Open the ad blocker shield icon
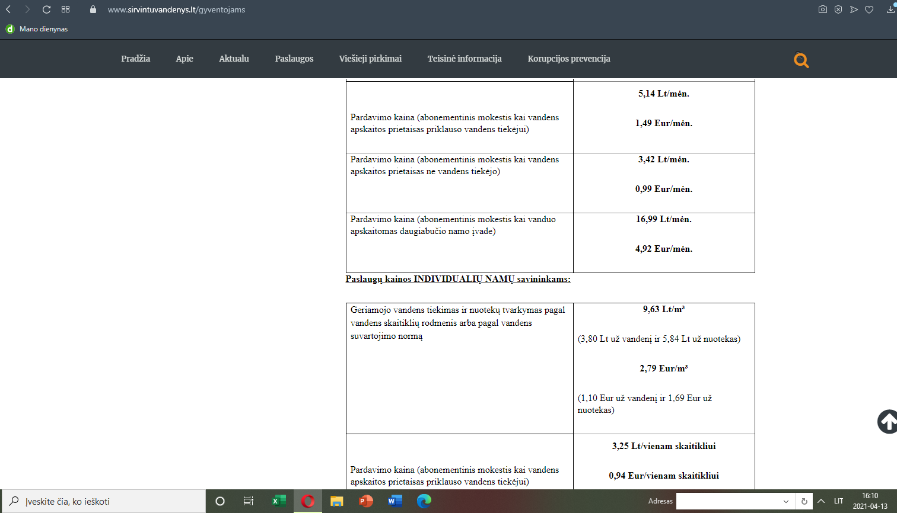Viewport: 897px width, 513px height. click(838, 9)
